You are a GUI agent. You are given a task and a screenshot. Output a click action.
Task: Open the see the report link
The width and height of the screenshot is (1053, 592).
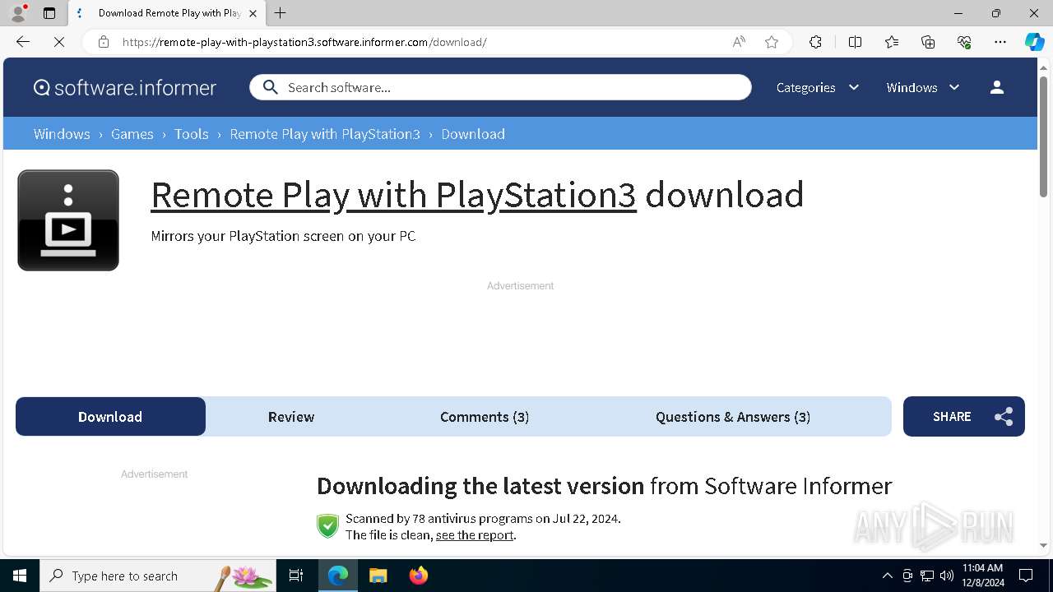[475, 535]
